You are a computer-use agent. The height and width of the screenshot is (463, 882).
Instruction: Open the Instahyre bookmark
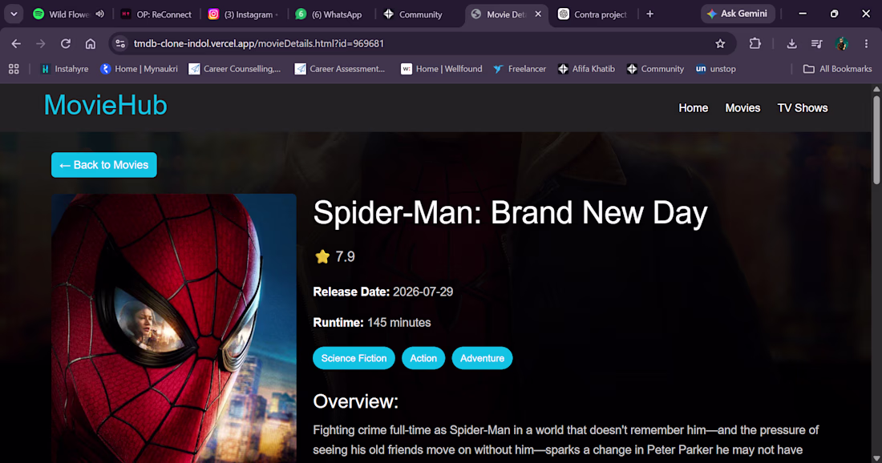(x=65, y=69)
